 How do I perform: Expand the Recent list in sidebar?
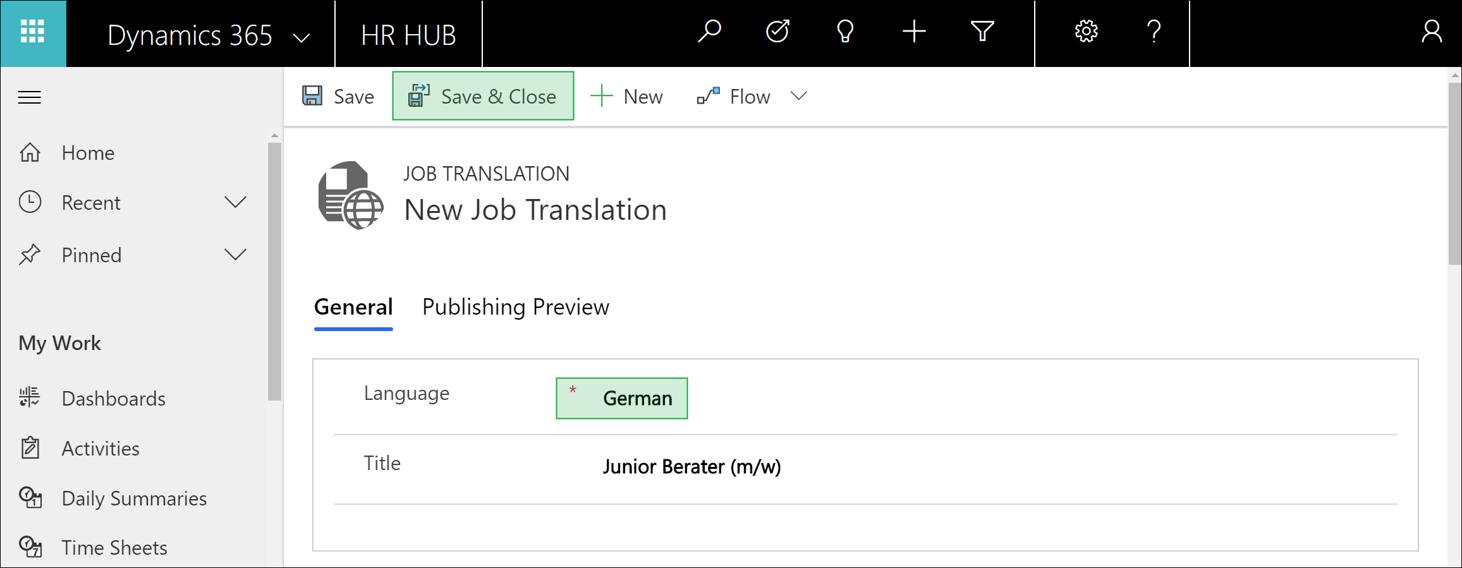tap(235, 203)
